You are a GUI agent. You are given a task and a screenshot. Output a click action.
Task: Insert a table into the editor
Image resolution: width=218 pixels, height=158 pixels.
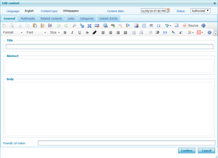144,26
